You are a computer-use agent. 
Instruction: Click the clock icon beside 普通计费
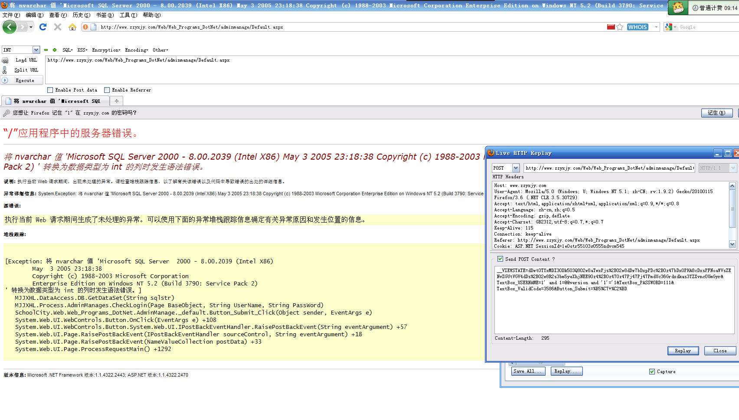695,8
